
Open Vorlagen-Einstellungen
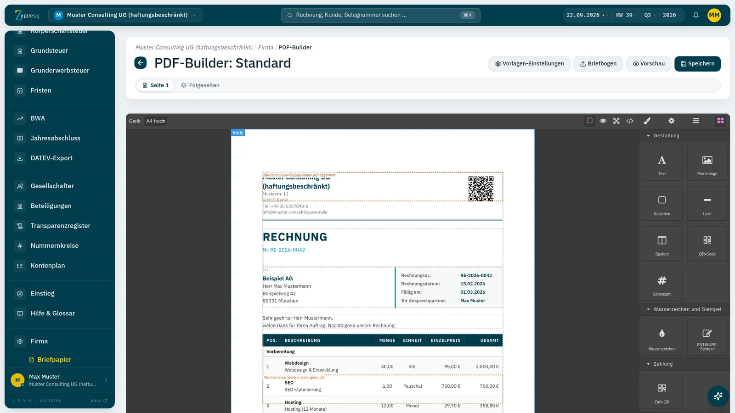point(529,64)
